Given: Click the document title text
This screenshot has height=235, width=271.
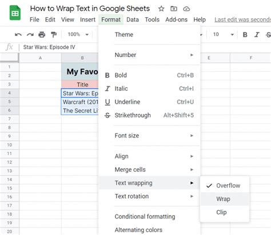Looking at the screenshot, I should 90,9.
